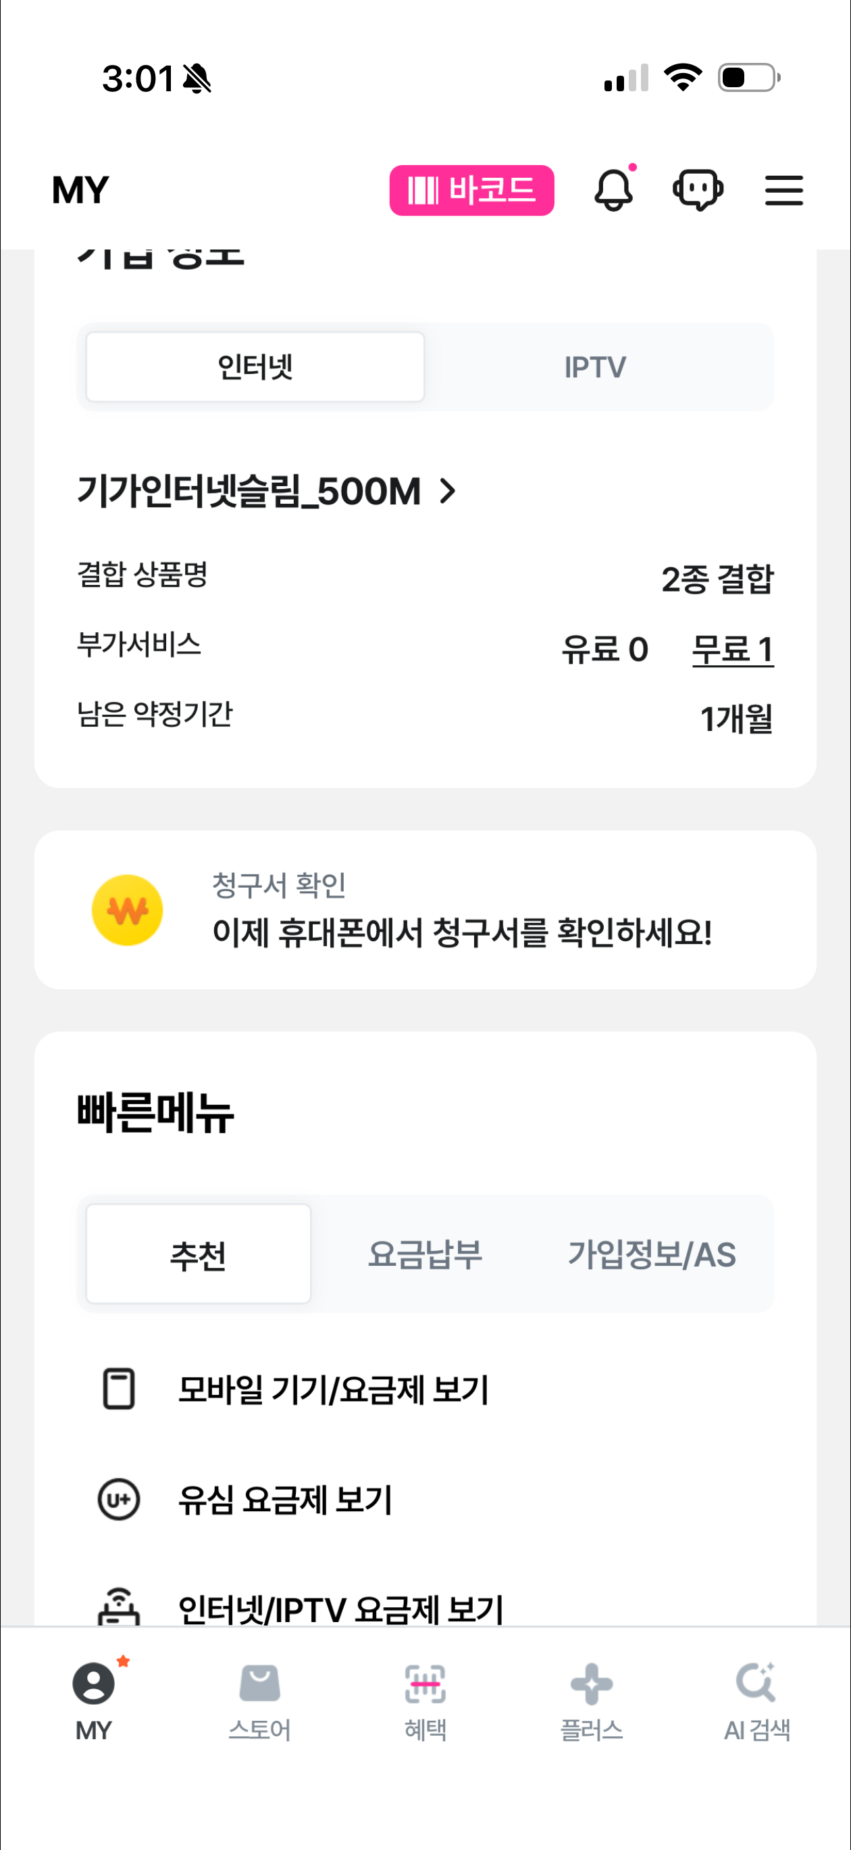Open the chatbot assistant icon
This screenshot has width=851, height=1850.
[x=698, y=190]
